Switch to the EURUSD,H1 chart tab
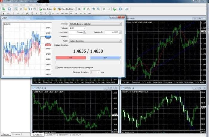The width and height of the screenshot is (209, 137). point(38,135)
